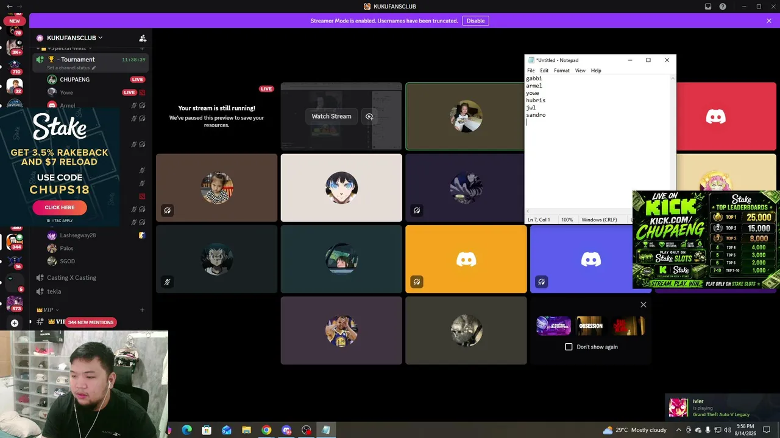Image resolution: width=780 pixels, height=438 pixels.
Task: Click the Stake CLICK HERE button
Action: click(x=60, y=207)
